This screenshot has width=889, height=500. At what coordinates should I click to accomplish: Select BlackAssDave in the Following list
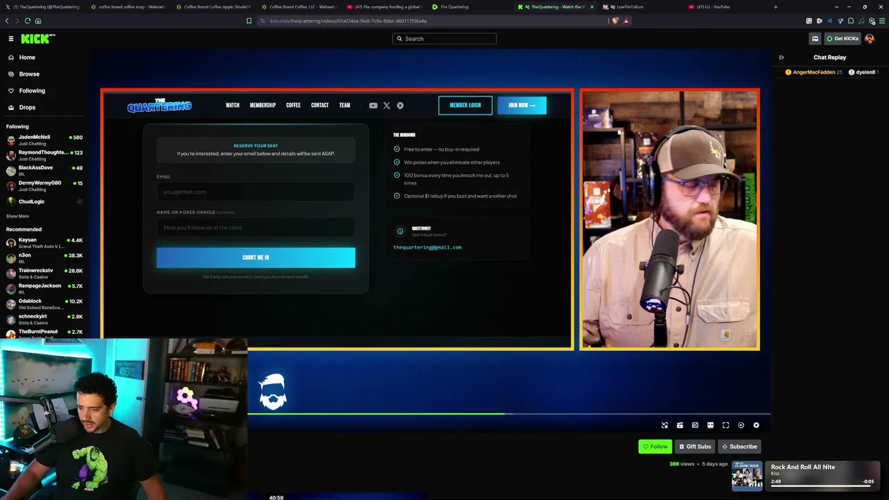(x=44, y=171)
